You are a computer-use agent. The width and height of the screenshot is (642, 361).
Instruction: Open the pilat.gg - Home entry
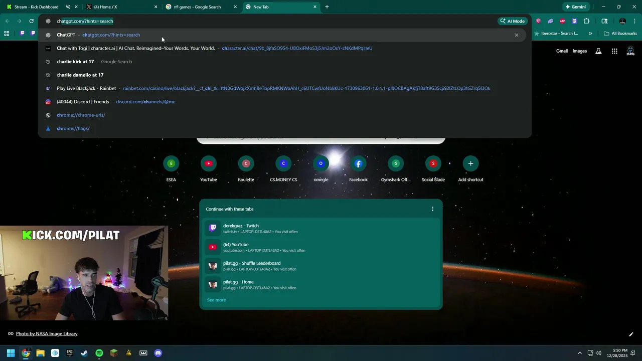point(321,284)
